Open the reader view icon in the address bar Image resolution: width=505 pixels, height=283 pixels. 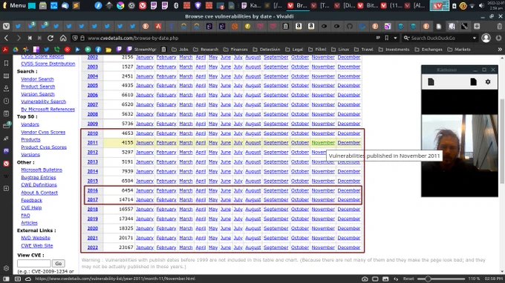pos(378,38)
